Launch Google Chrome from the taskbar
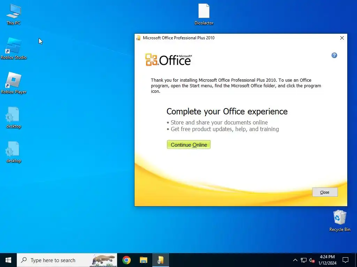The width and height of the screenshot is (357, 267). coord(126,260)
